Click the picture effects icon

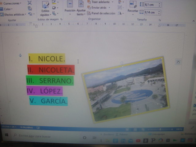point(54,8)
